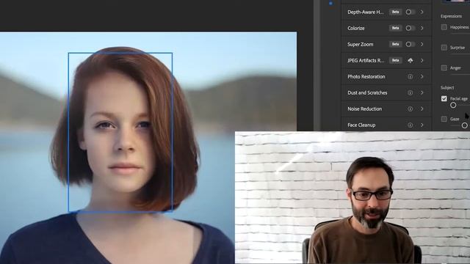Expand the Colorize filter chevron
Viewport: 470px width, 264px height.
click(422, 28)
